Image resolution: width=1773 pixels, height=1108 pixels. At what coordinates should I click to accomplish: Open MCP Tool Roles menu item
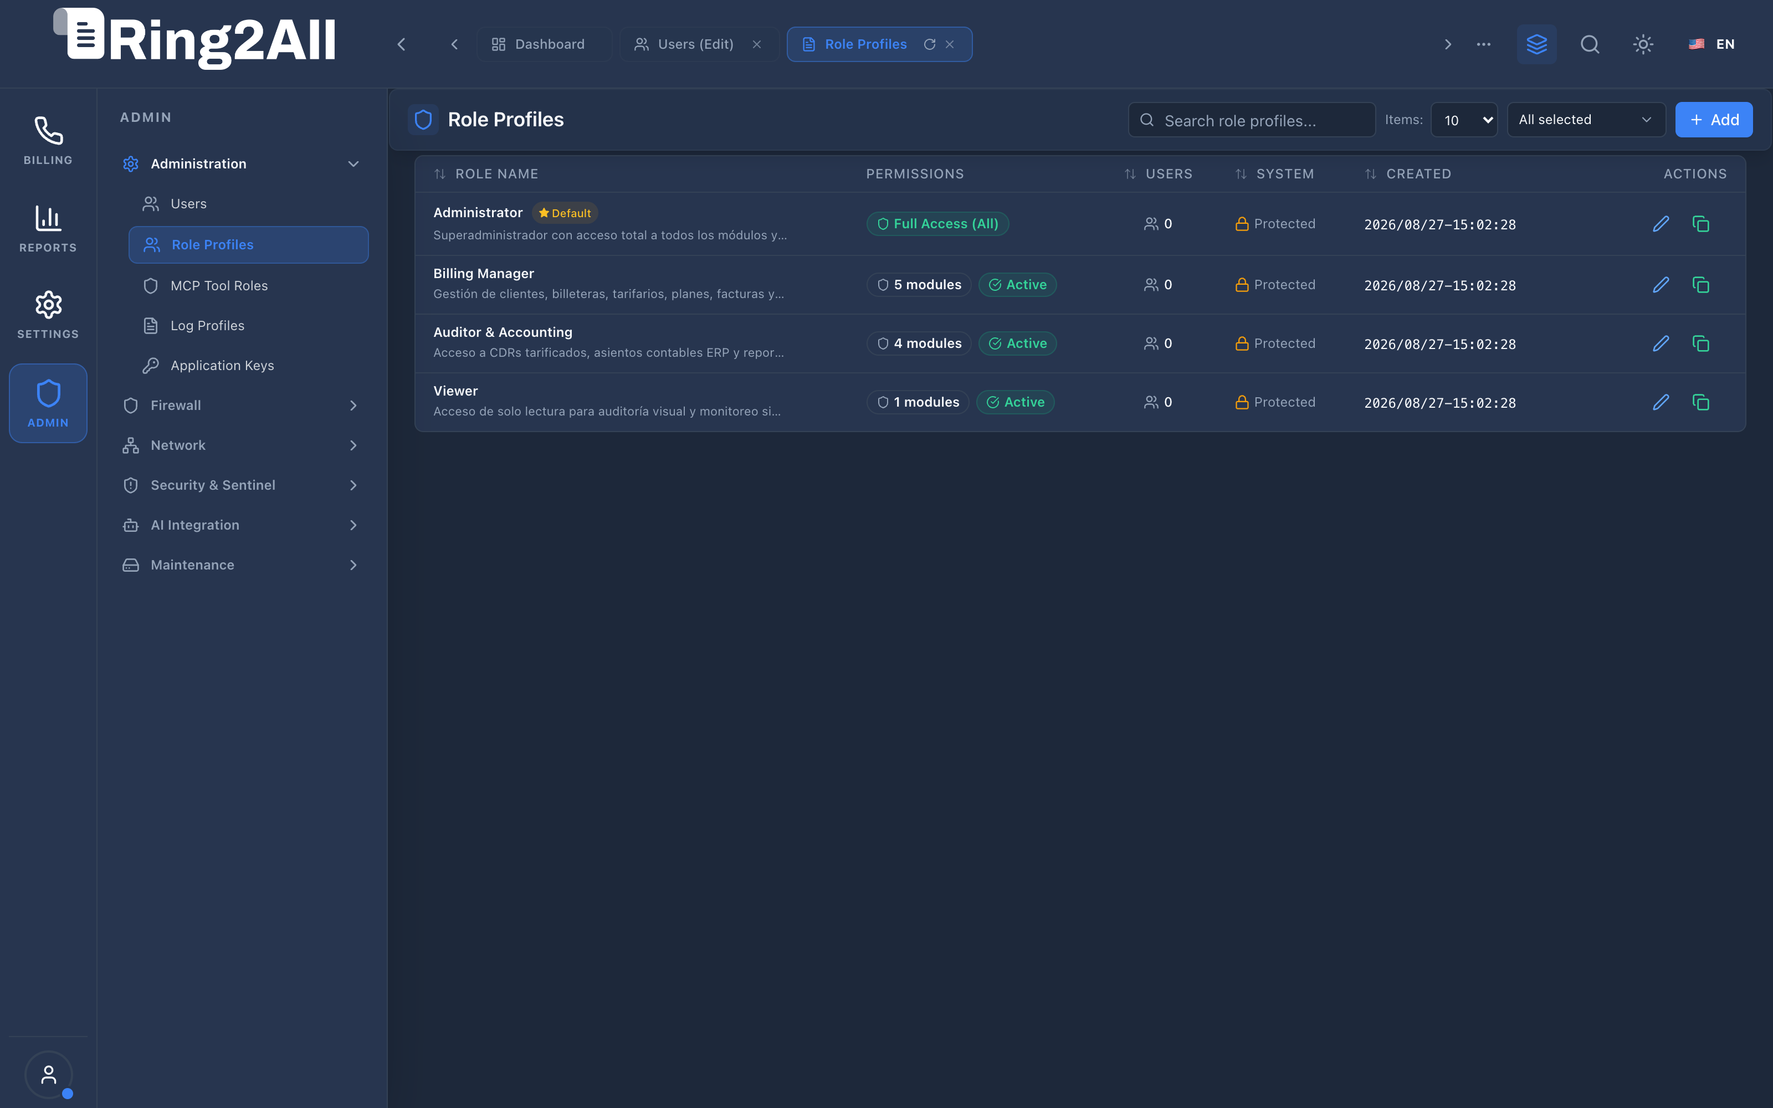coord(248,285)
